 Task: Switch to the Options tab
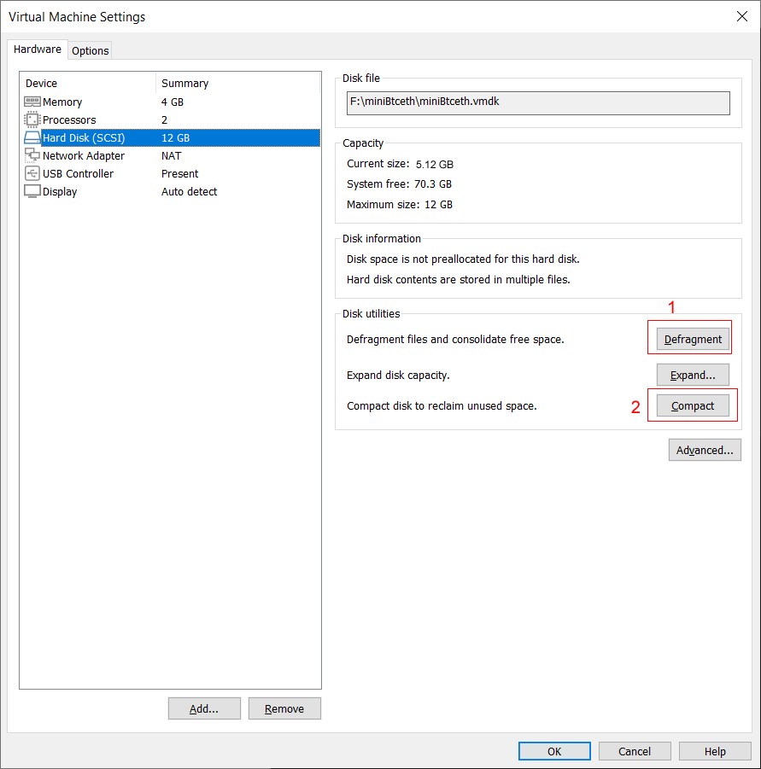(90, 50)
